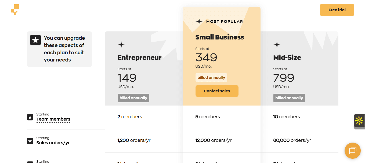Click billed annually badge under Entrepreneur
The height and width of the screenshot is (163, 365).
pyautogui.click(x=133, y=98)
